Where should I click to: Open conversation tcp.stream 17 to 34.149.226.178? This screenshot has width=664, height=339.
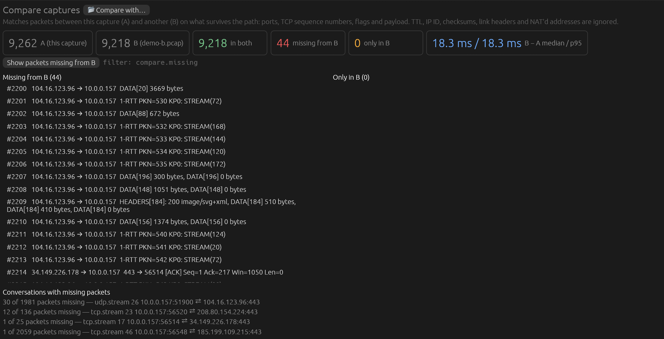(x=126, y=322)
